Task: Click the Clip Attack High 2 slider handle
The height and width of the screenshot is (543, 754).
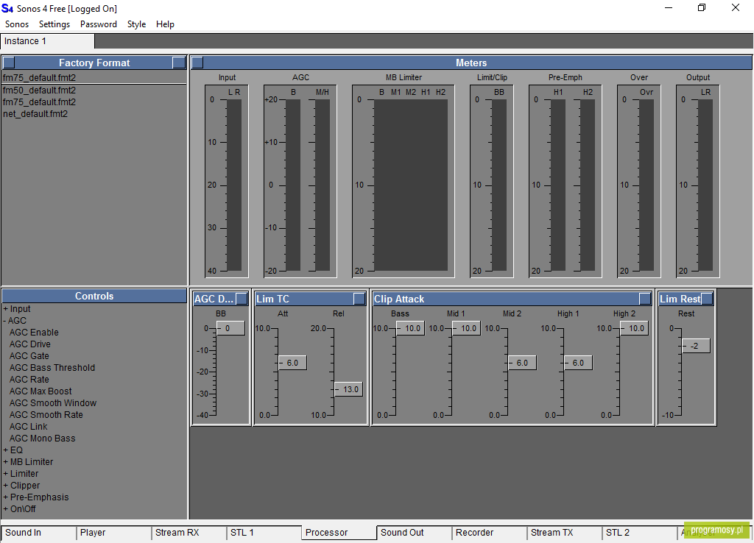Action: 634,328
